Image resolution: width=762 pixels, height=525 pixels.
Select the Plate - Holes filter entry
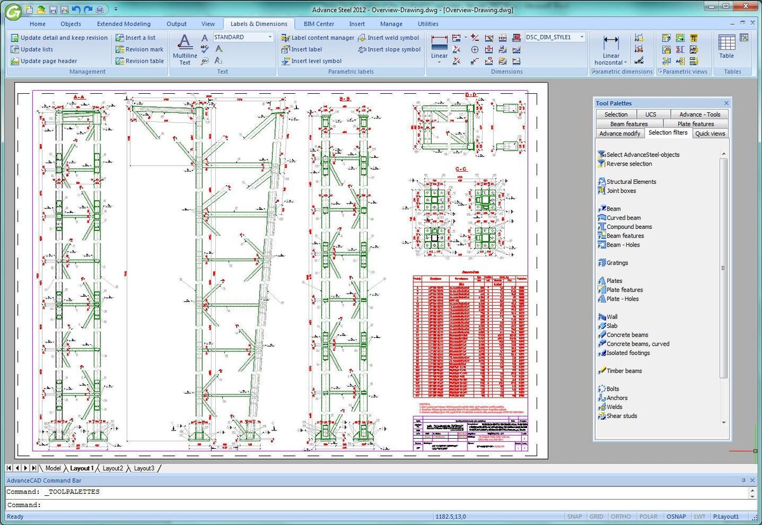pyautogui.click(x=618, y=299)
